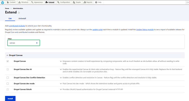The image size is (189, 101).
Task: Click the Appearance brush icon in toolbar
Action: click(32, 2)
